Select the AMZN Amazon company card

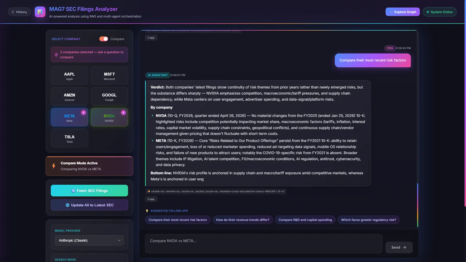(x=69, y=96)
